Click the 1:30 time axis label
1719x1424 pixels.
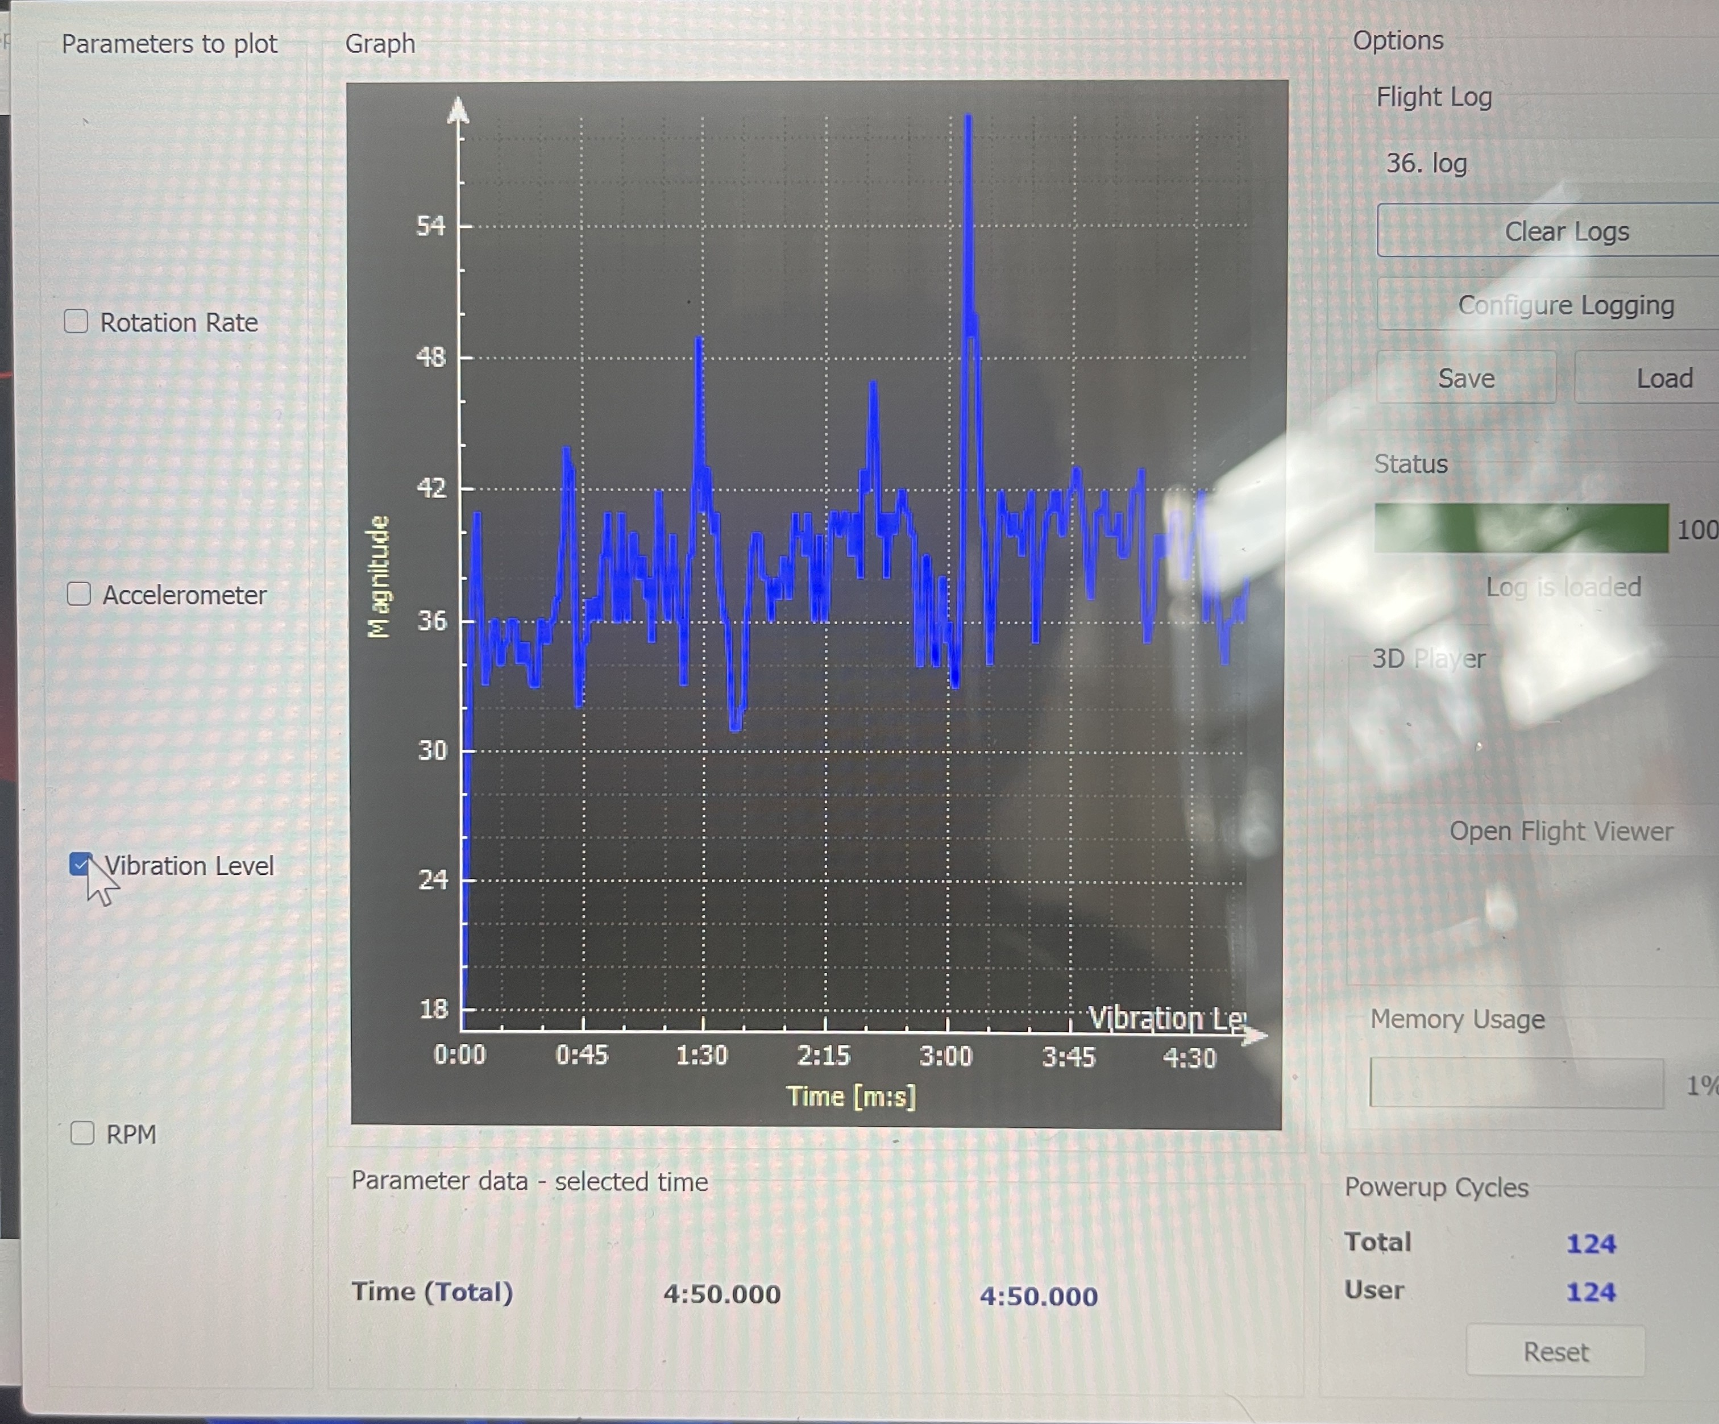tap(701, 1056)
